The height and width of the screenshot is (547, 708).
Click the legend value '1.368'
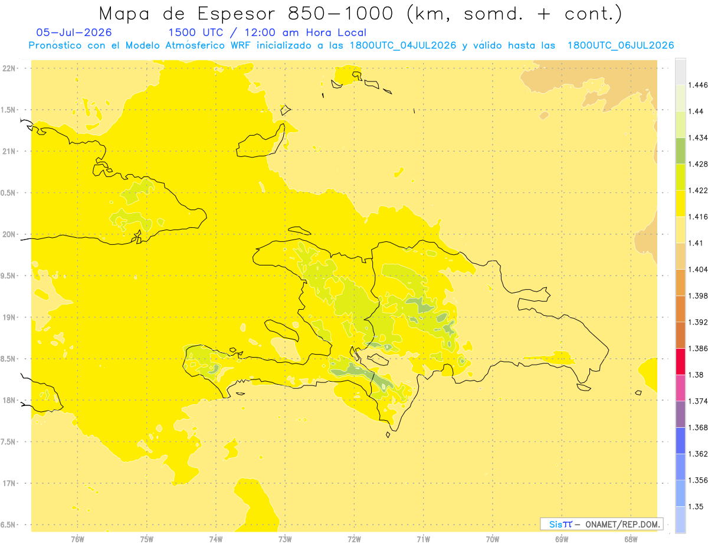(x=698, y=427)
